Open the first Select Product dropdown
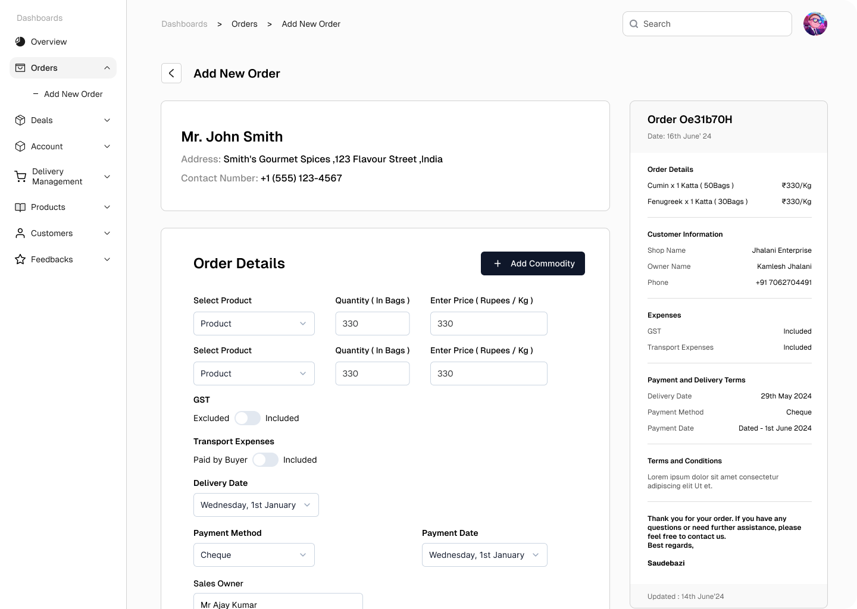The image size is (857, 609). point(254,324)
